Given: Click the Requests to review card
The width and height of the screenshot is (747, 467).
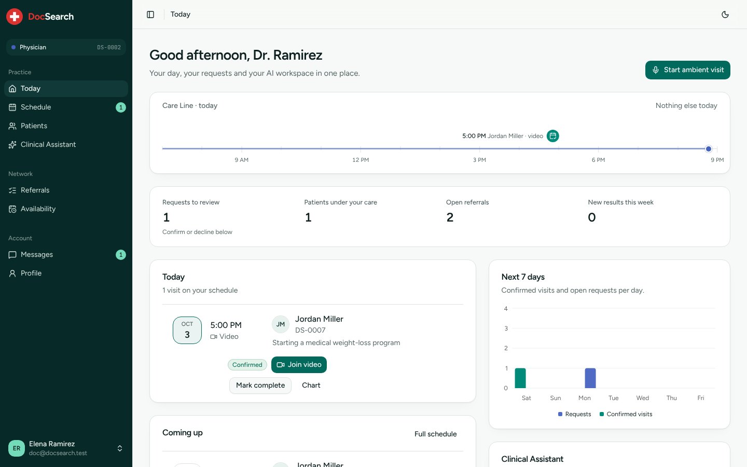Looking at the screenshot, I should [227, 217].
